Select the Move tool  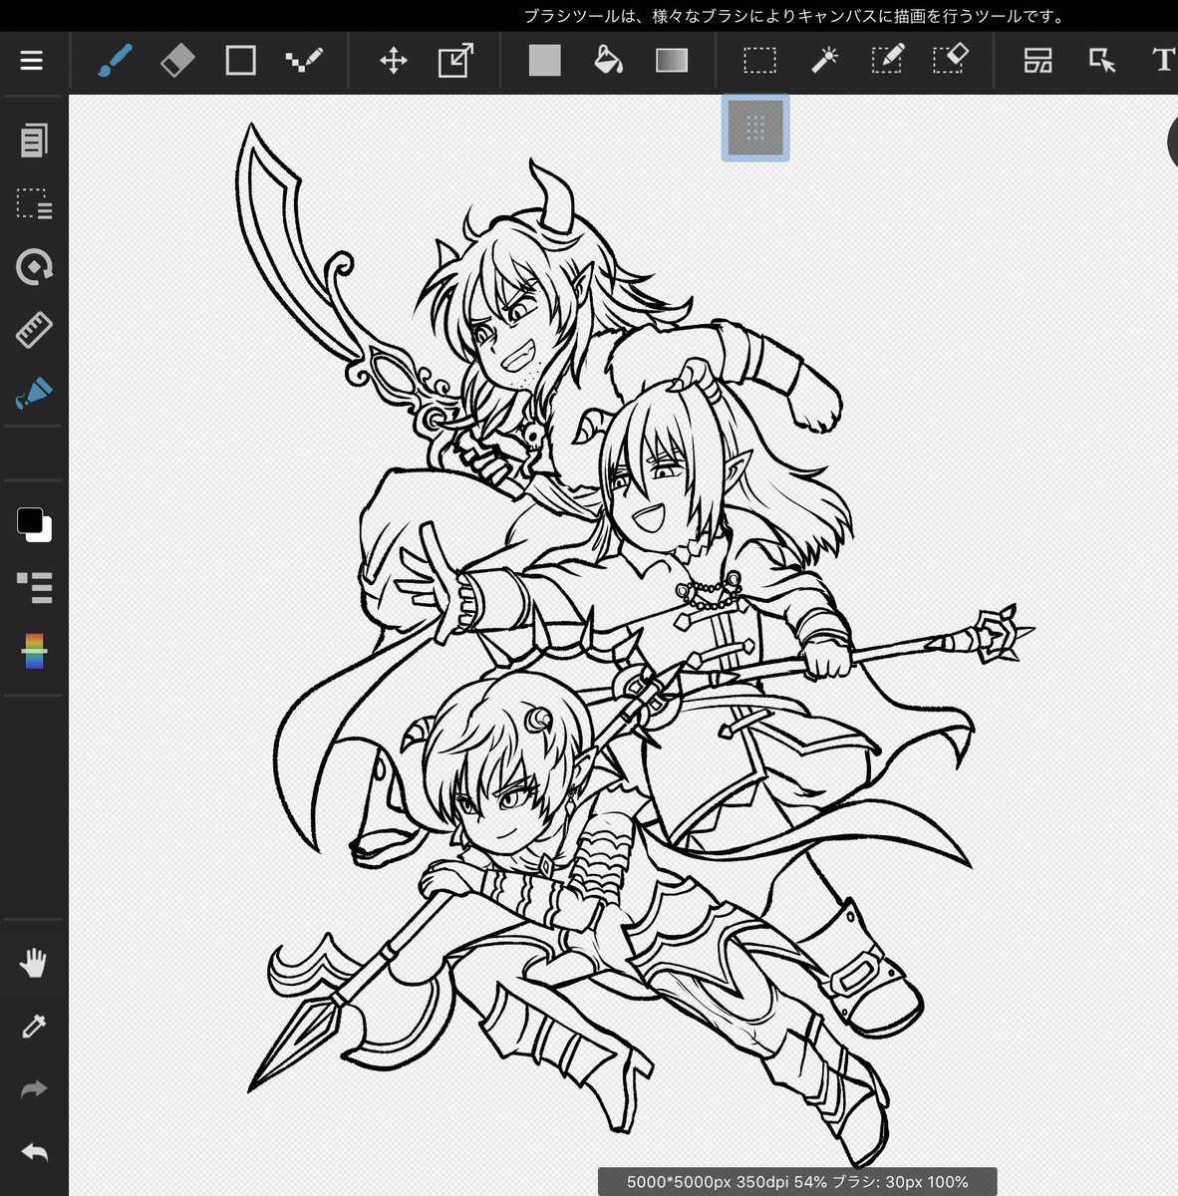click(x=394, y=61)
